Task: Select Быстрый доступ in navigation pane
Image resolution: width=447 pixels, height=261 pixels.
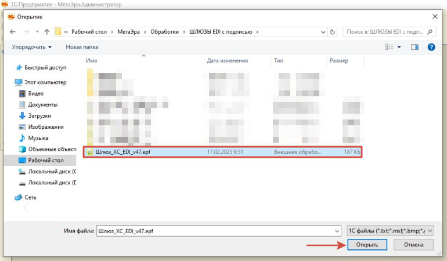Action: tap(44, 67)
